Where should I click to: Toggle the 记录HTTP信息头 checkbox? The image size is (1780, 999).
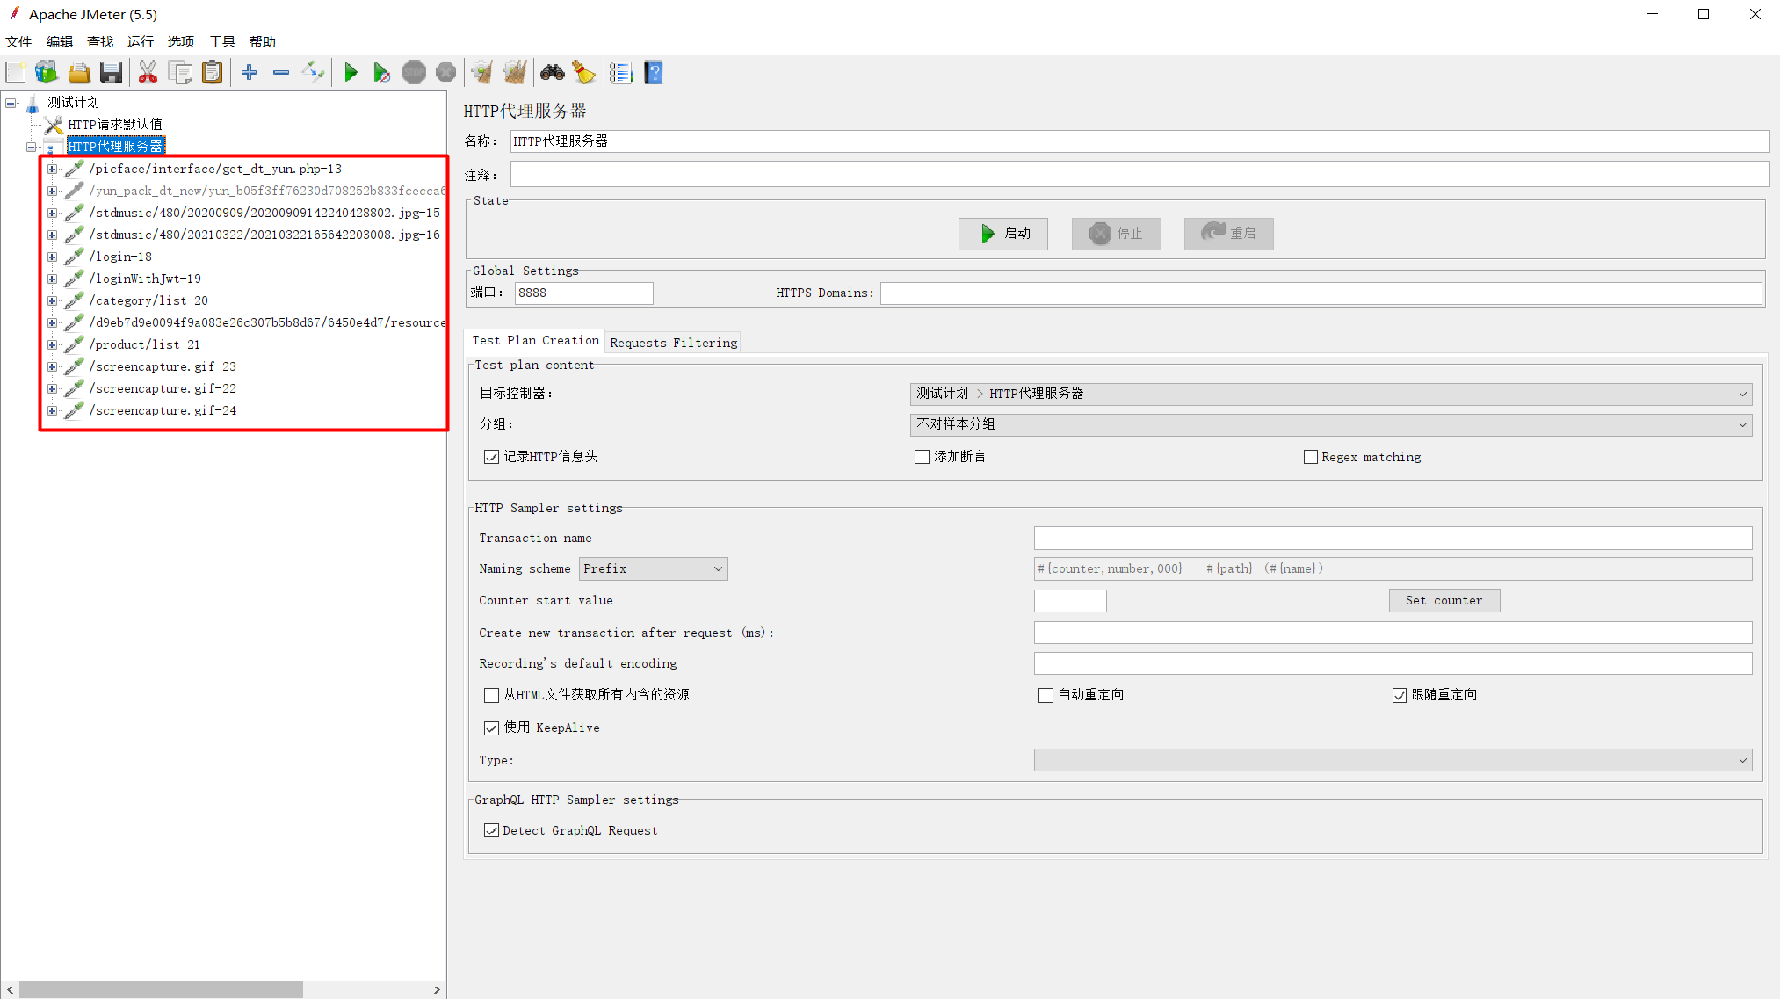[491, 457]
